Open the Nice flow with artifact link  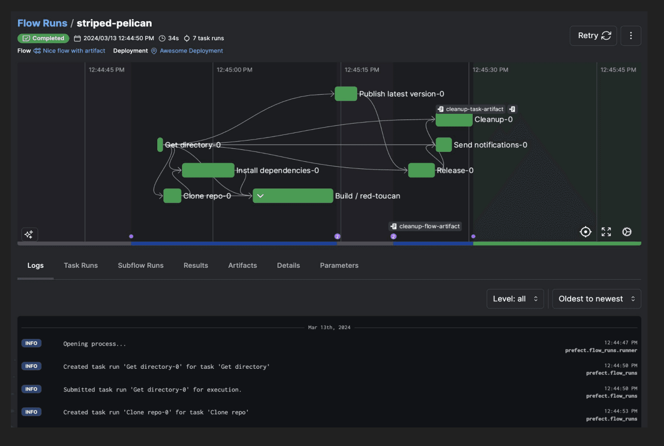coord(74,51)
